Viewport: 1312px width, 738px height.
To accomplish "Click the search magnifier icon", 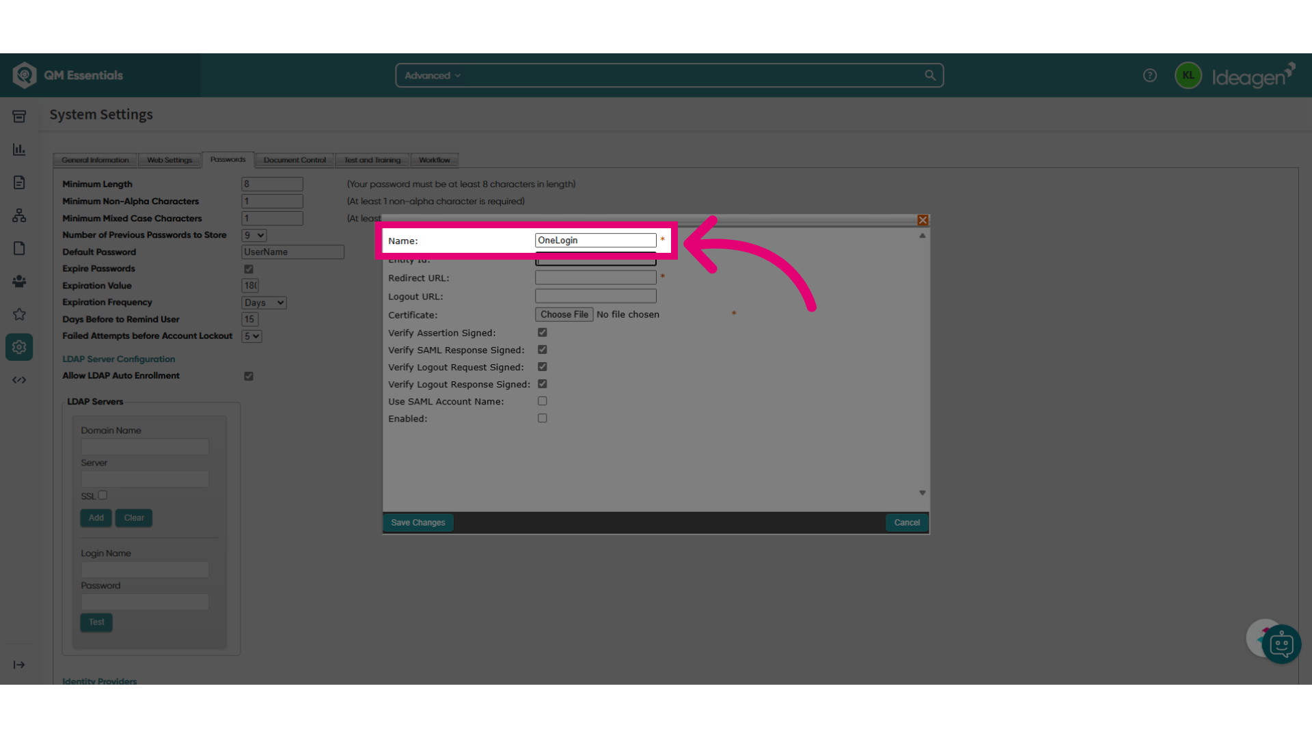I will [x=930, y=75].
